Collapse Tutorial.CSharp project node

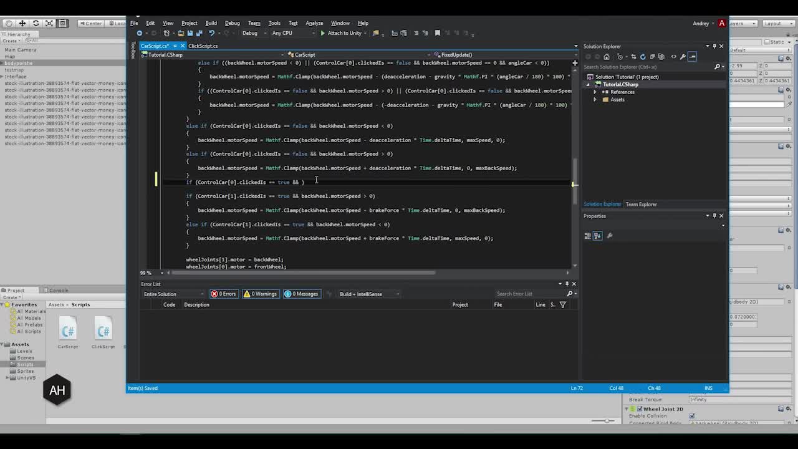[x=589, y=84]
